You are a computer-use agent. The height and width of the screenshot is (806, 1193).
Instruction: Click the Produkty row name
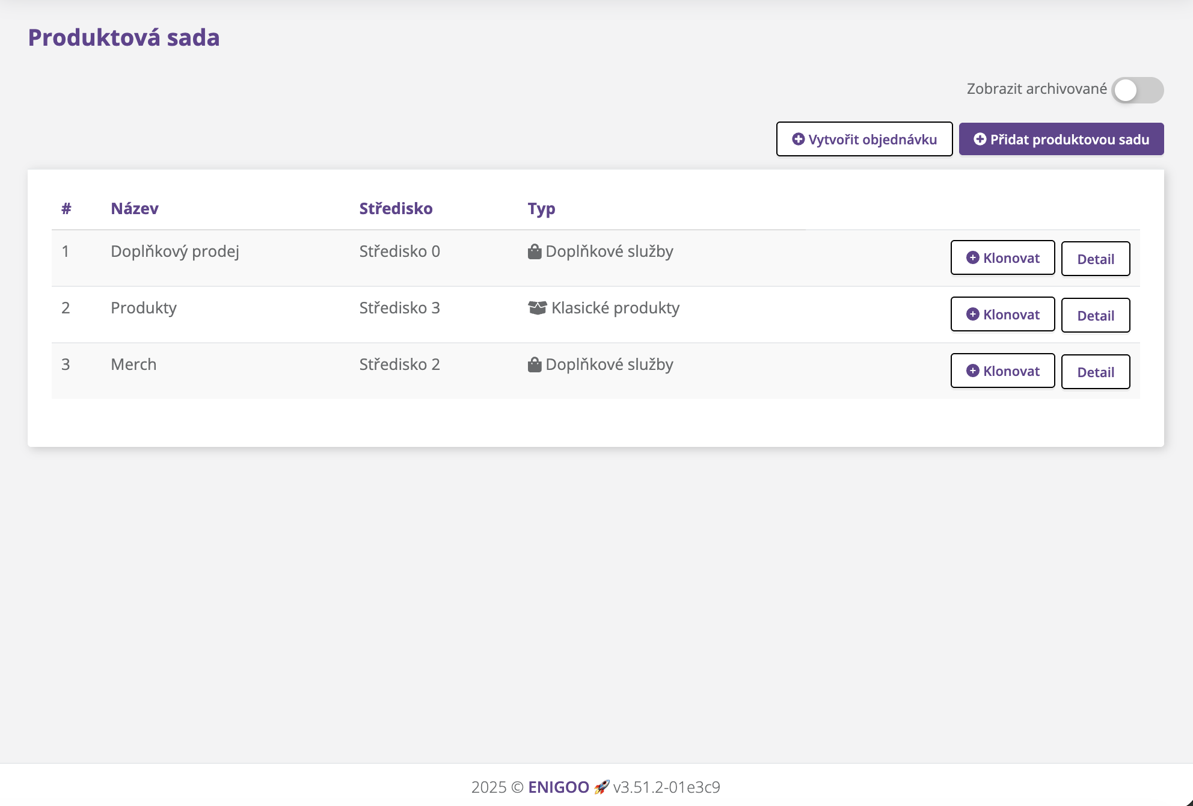[144, 308]
